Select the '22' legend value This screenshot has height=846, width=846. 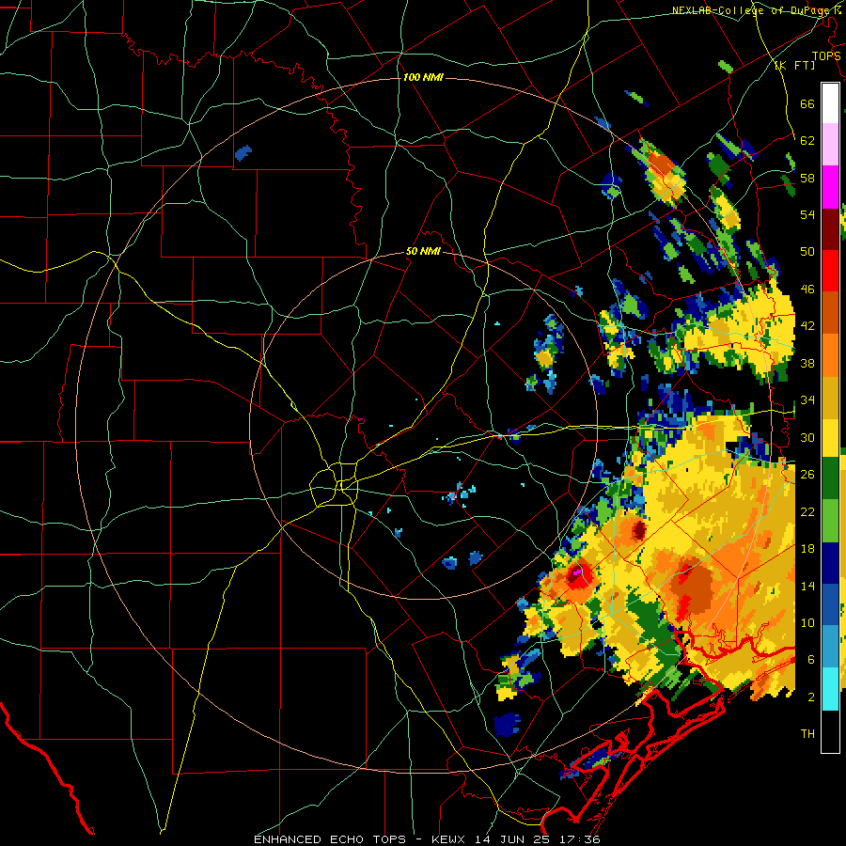[x=807, y=511]
